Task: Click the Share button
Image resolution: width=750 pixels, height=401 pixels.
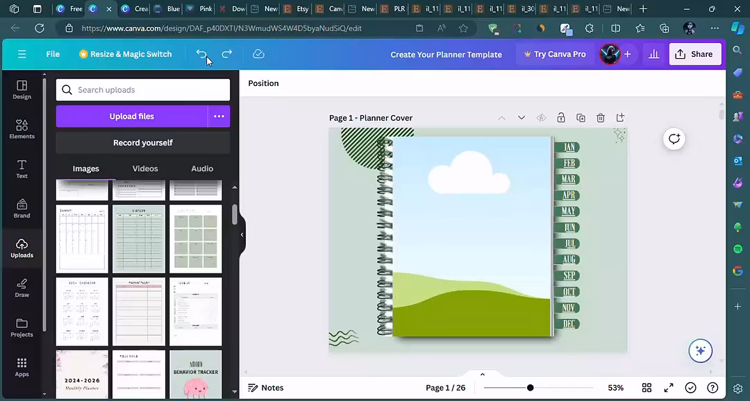Action: pos(694,54)
